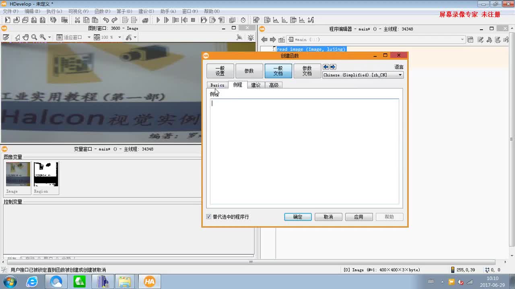Open the zoom-in tool dropdown arrow
Image resolution: width=515 pixels, height=289 pixels.
coord(49,37)
